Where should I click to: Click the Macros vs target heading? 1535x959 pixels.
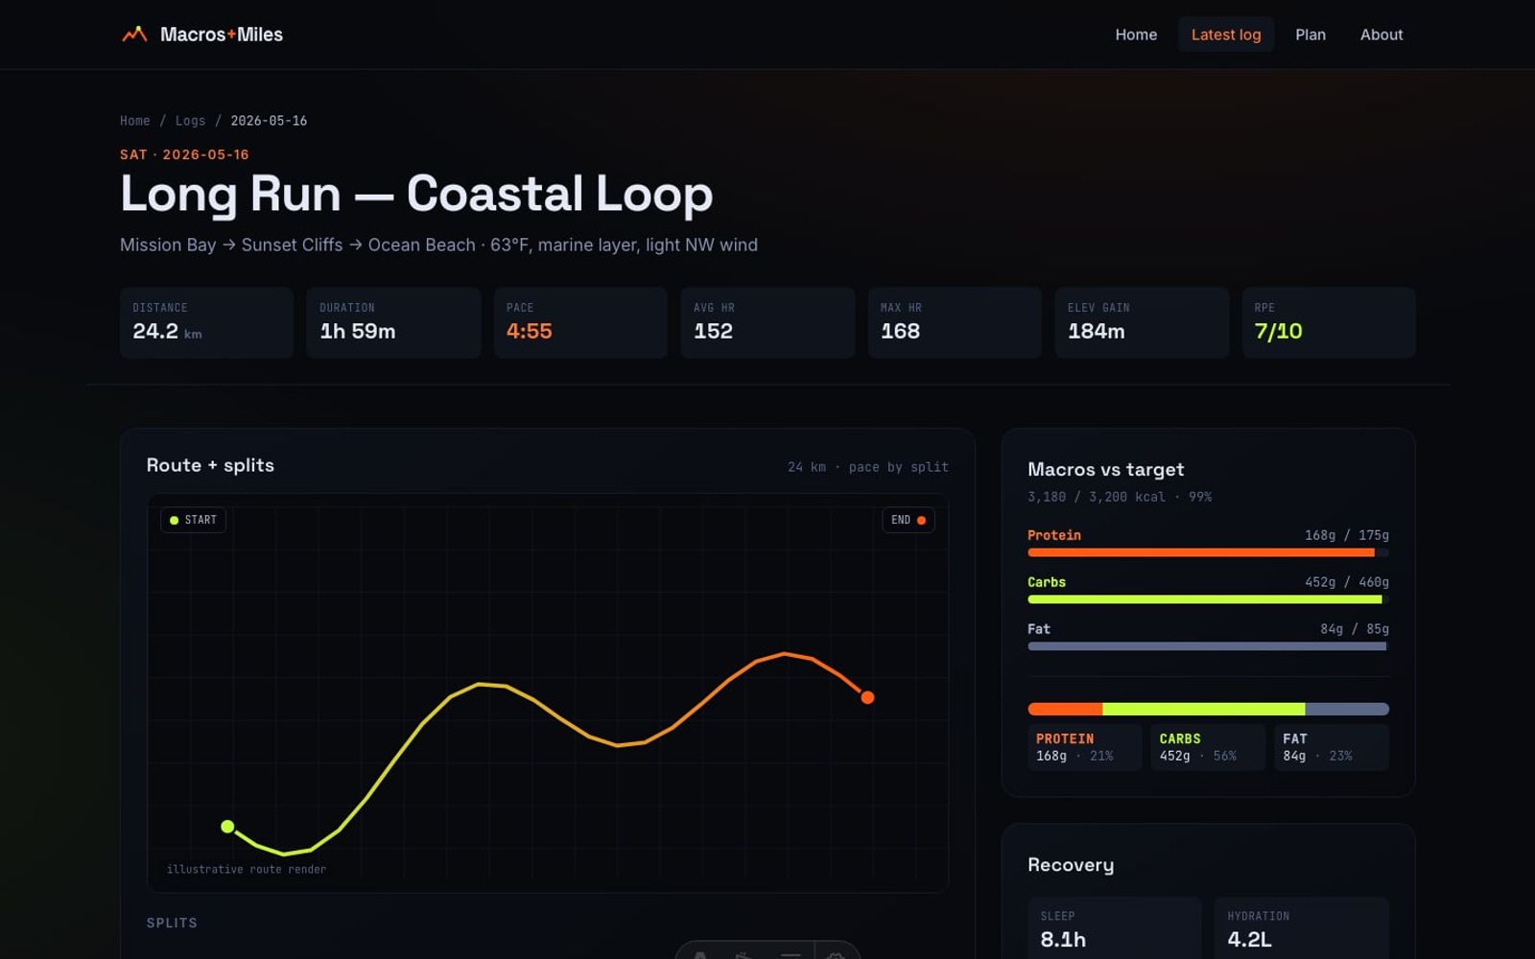point(1105,469)
